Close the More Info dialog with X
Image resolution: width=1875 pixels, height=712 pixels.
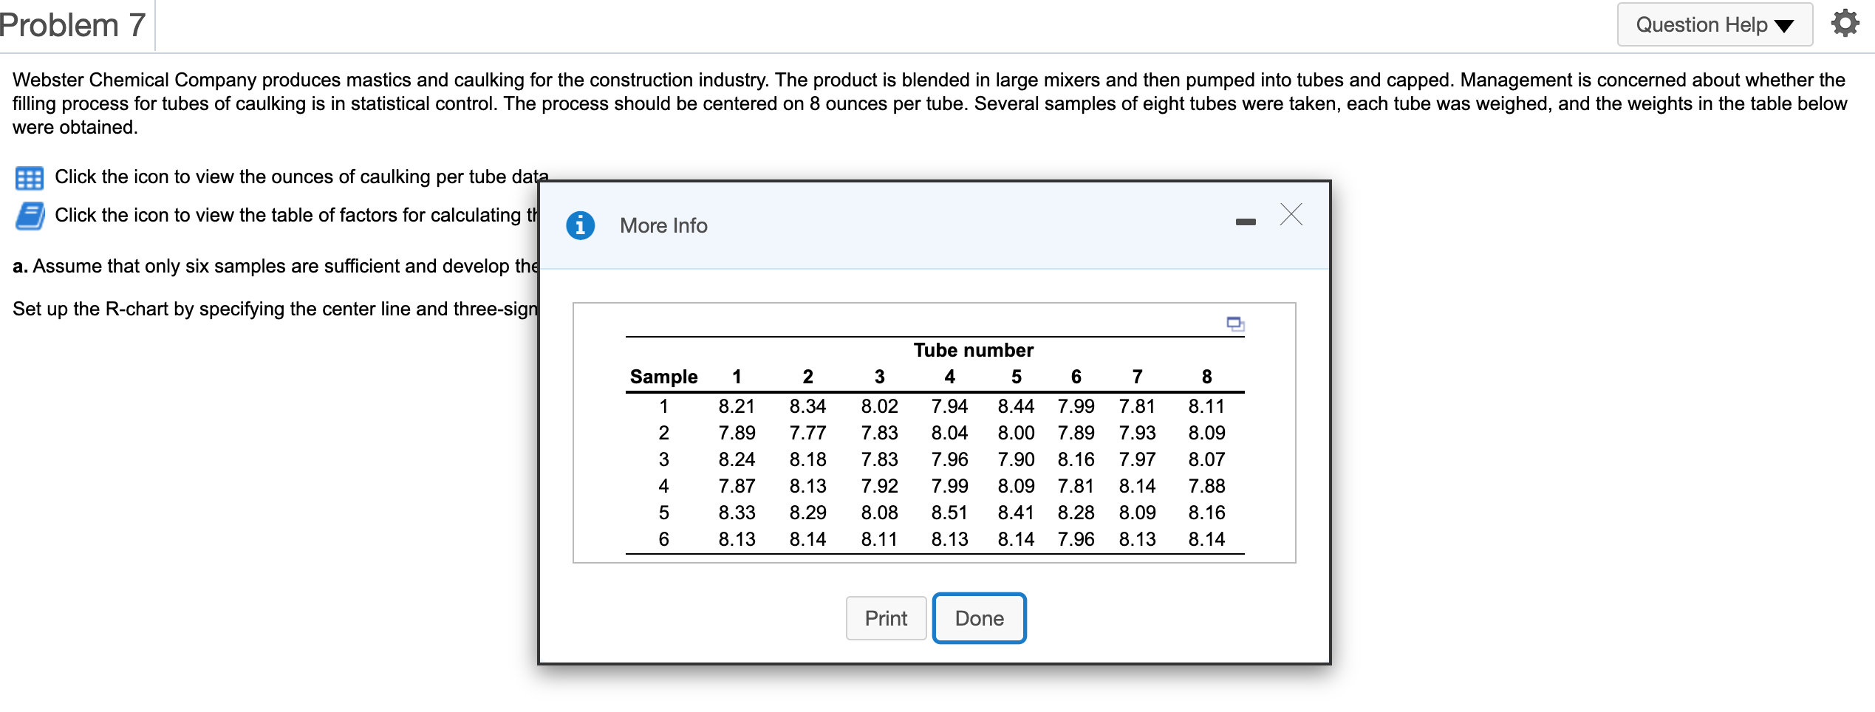coord(1291,215)
